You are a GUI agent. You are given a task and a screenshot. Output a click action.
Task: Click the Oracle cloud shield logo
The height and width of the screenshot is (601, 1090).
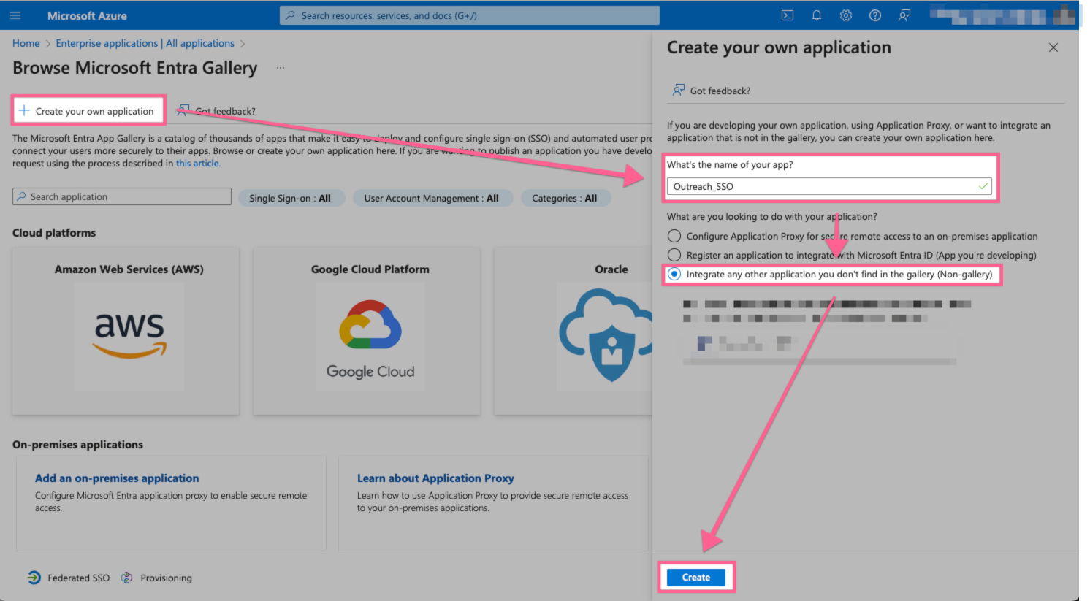tap(605, 335)
